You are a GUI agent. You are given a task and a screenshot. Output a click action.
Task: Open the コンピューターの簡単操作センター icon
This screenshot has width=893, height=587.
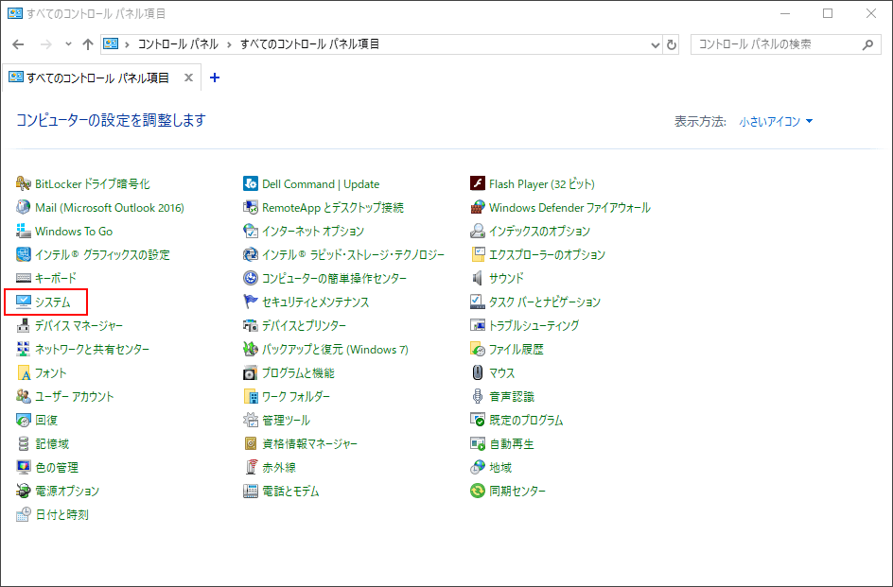[x=251, y=279]
